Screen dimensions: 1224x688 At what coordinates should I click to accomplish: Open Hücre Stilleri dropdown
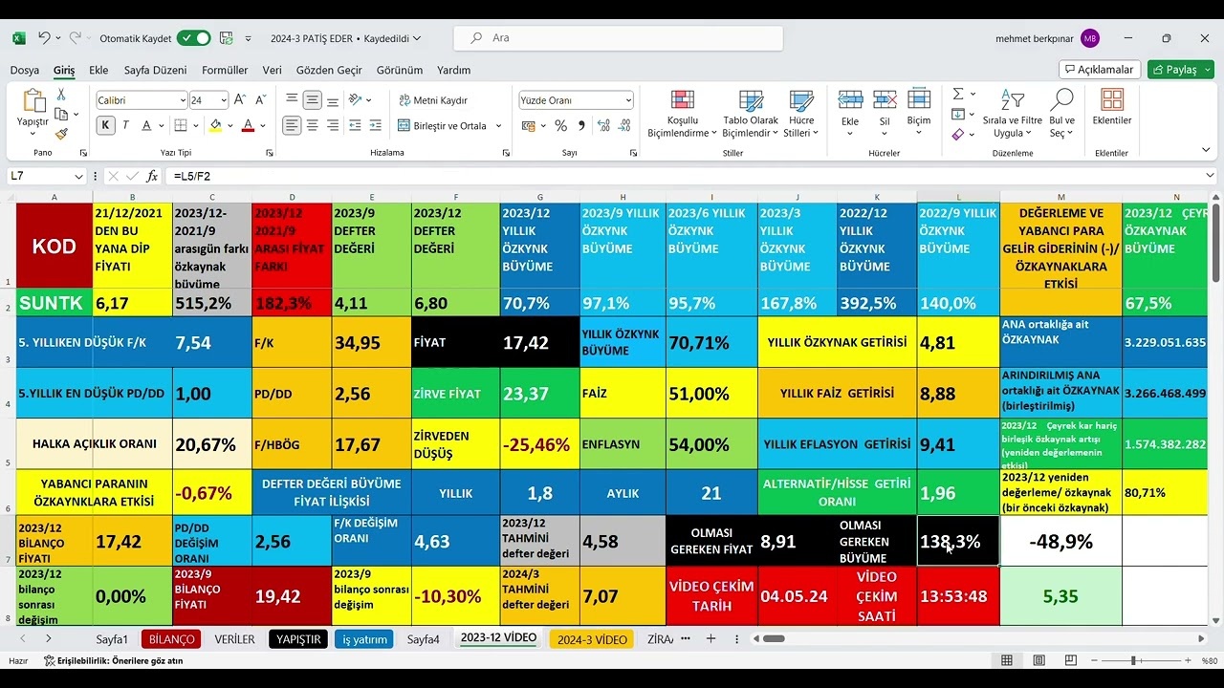800,115
